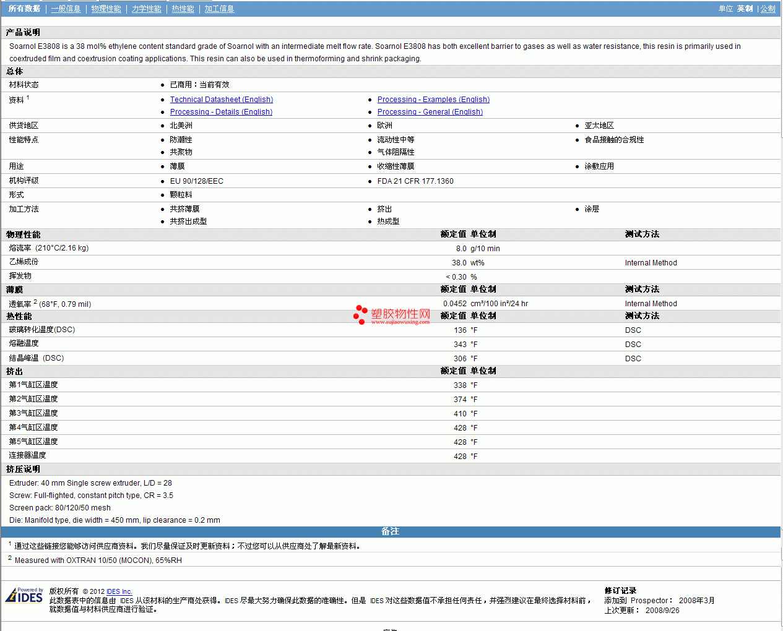Click the 共聚物 feature
This screenshot has width=783, height=631.
click(181, 152)
